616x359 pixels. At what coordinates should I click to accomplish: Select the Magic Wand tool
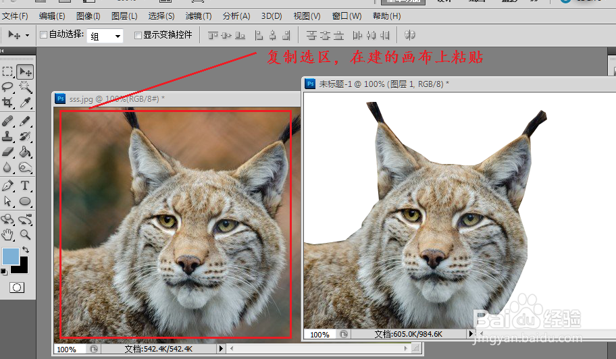click(25, 86)
